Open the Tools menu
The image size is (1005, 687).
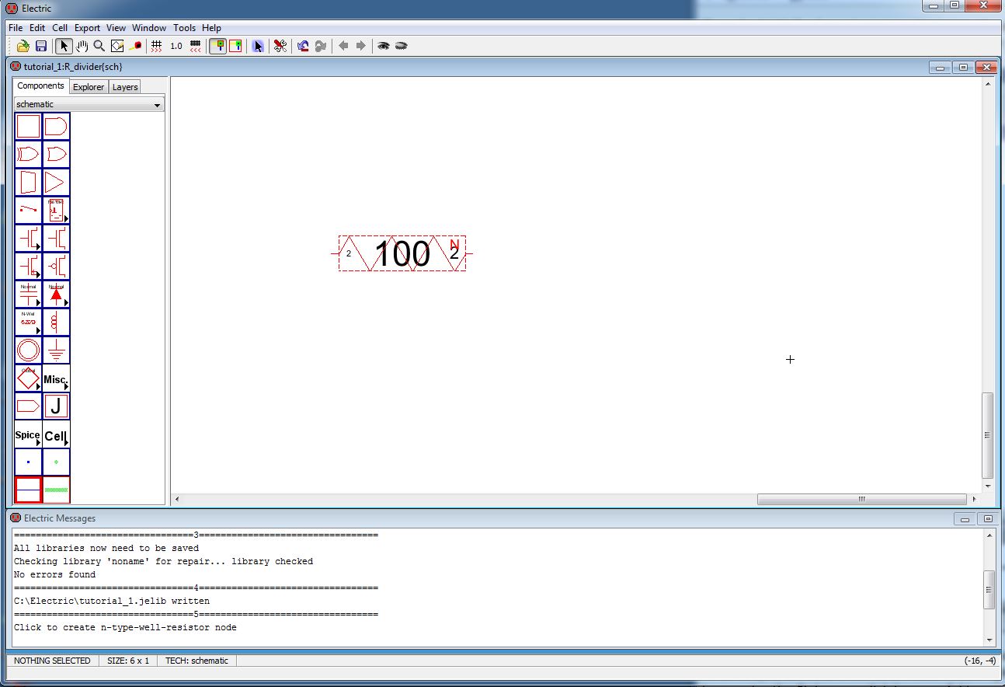pyautogui.click(x=184, y=27)
